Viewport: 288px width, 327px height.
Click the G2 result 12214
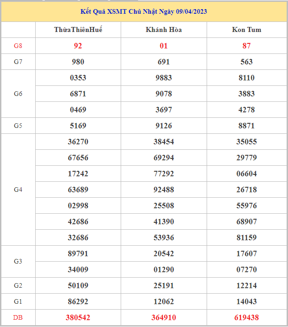click(x=247, y=285)
